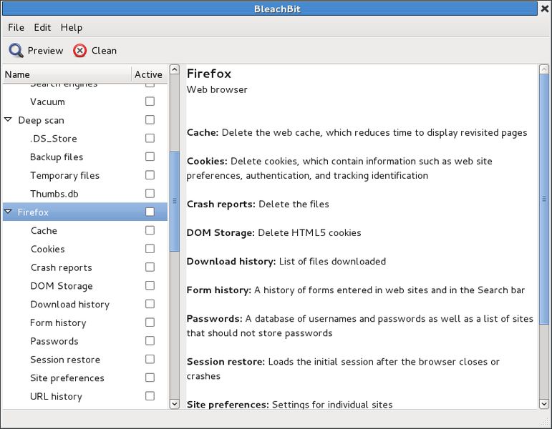Viewport: 552px width, 429px height.
Task: Check the Passwords option box
Action: (x=150, y=341)
